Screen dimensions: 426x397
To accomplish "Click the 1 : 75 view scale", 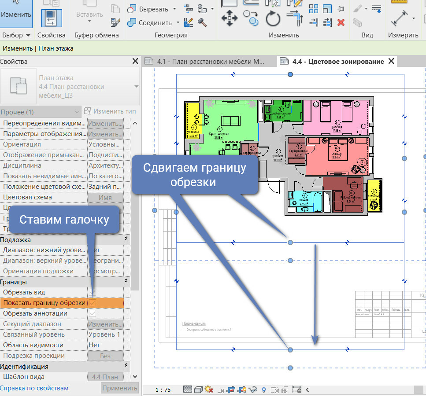I will 163,390.
